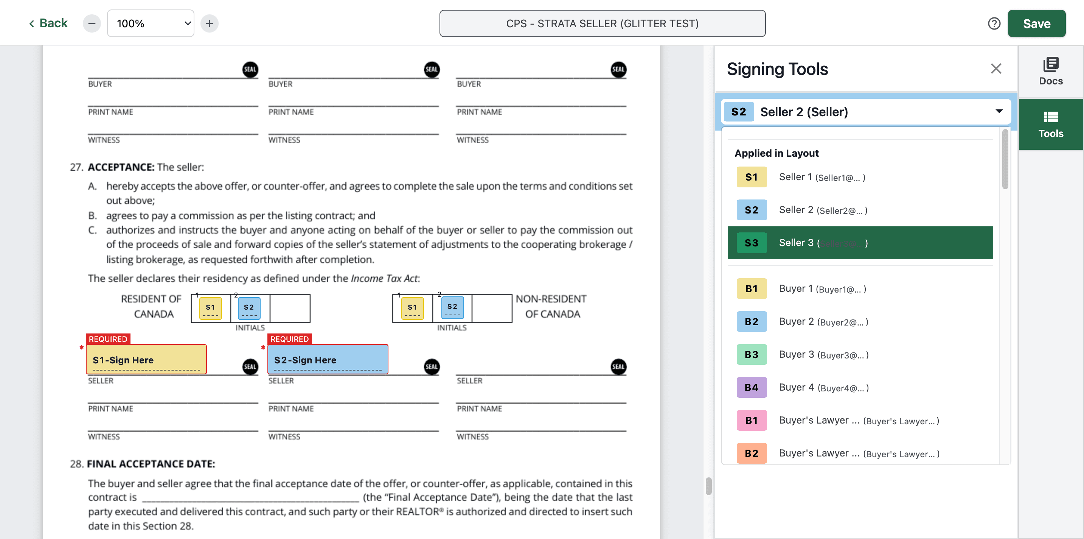Go back using the Back link
The image size is (1084, 539).
pos(48,23)
